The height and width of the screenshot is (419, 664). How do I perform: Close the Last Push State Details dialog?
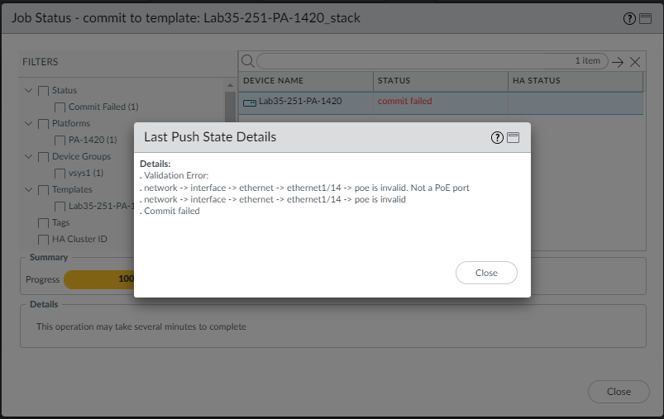coord(486,273)
